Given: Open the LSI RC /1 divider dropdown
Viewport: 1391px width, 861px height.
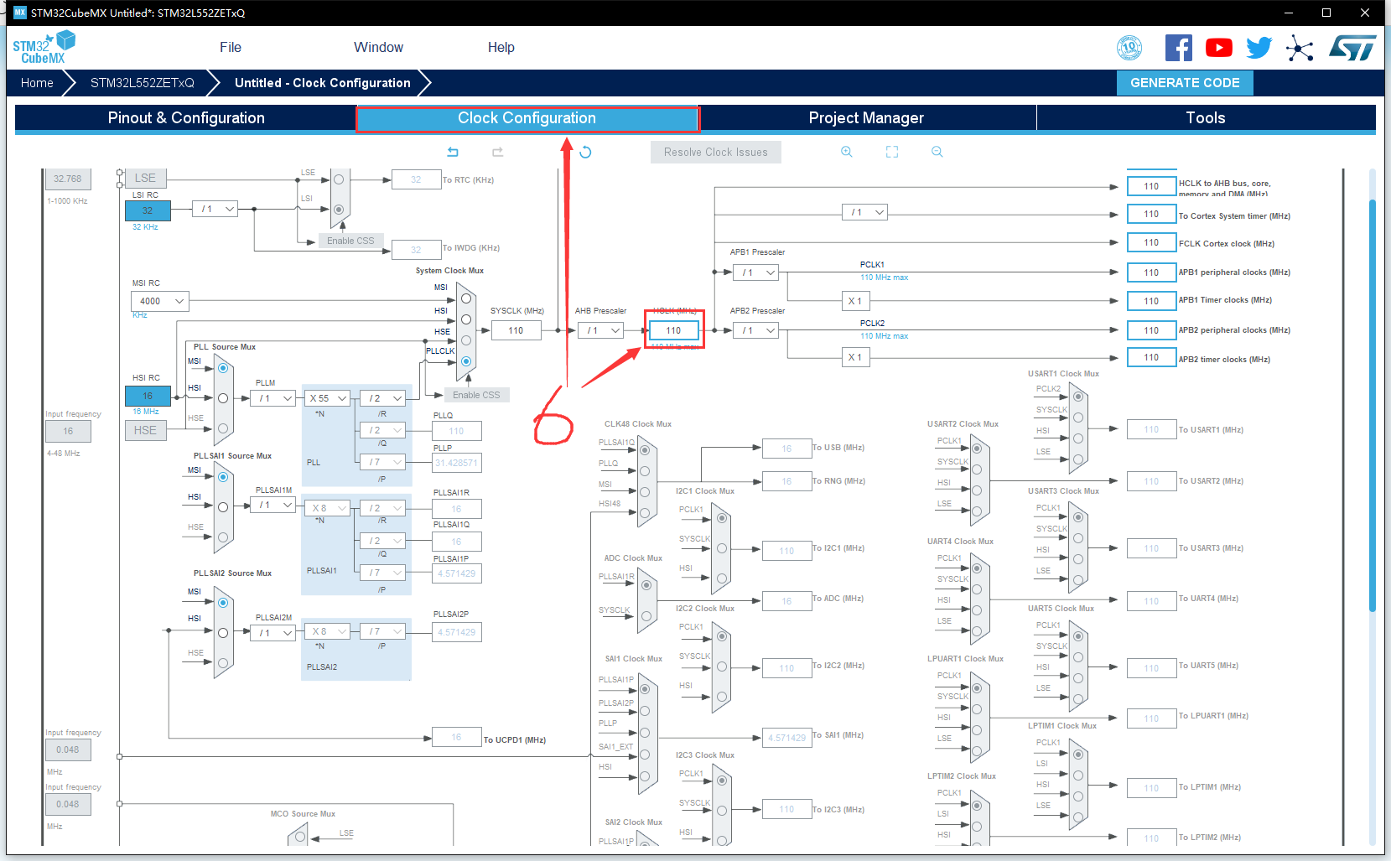Looking at the screenshot, I should 215,209.
